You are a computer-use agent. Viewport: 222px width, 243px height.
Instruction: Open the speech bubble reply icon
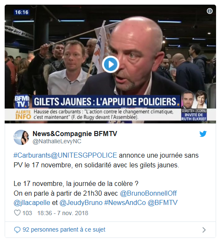[17, 230]
